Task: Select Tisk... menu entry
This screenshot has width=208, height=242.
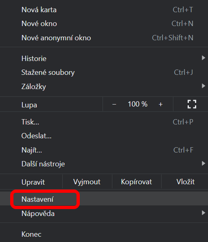Action: 104,122
